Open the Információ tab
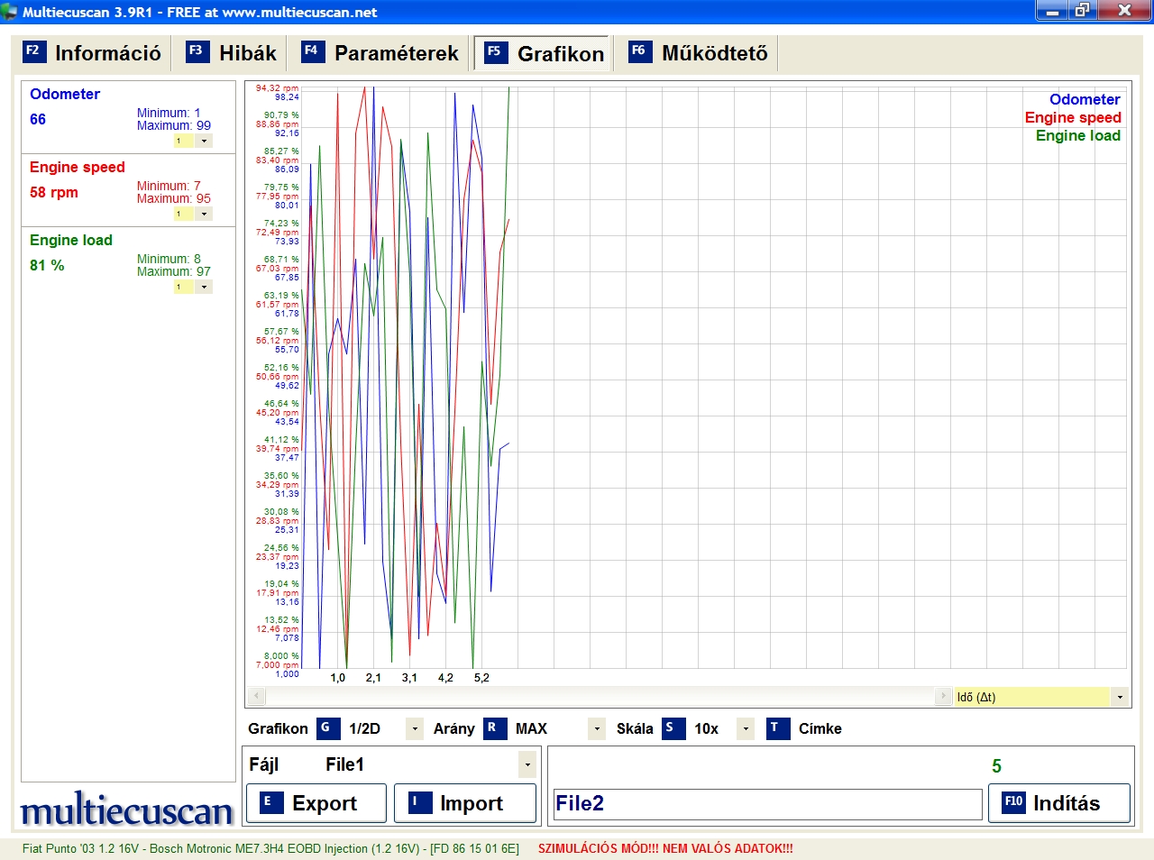1154x860 pixels. coord(92,53)
